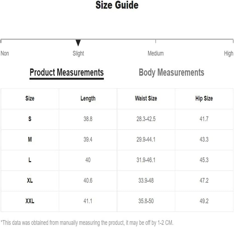Click the 49.2 hip size cell
234x227 pixels.
pos(204,201)
